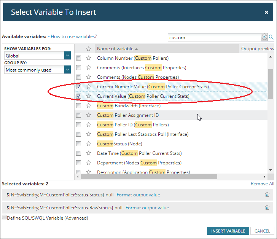Favorite star for Column Number (Custom Pollers)
The image size is (277, 239).
coord(89,58)
